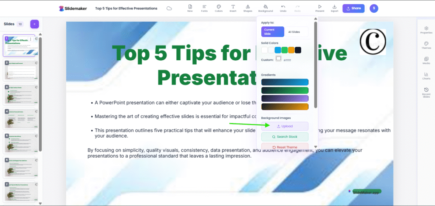Screen dimensions: 435x206
Task: Click the Export download icon
Action: pyautogui.click(x=334, y=8)
